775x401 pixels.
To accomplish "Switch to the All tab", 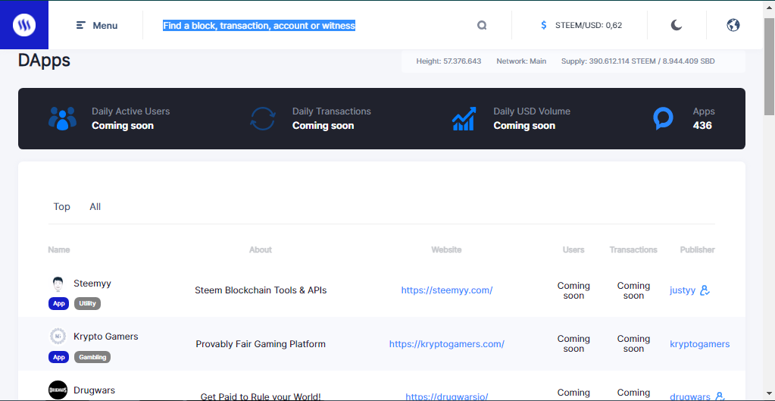I will pos(95,207).
